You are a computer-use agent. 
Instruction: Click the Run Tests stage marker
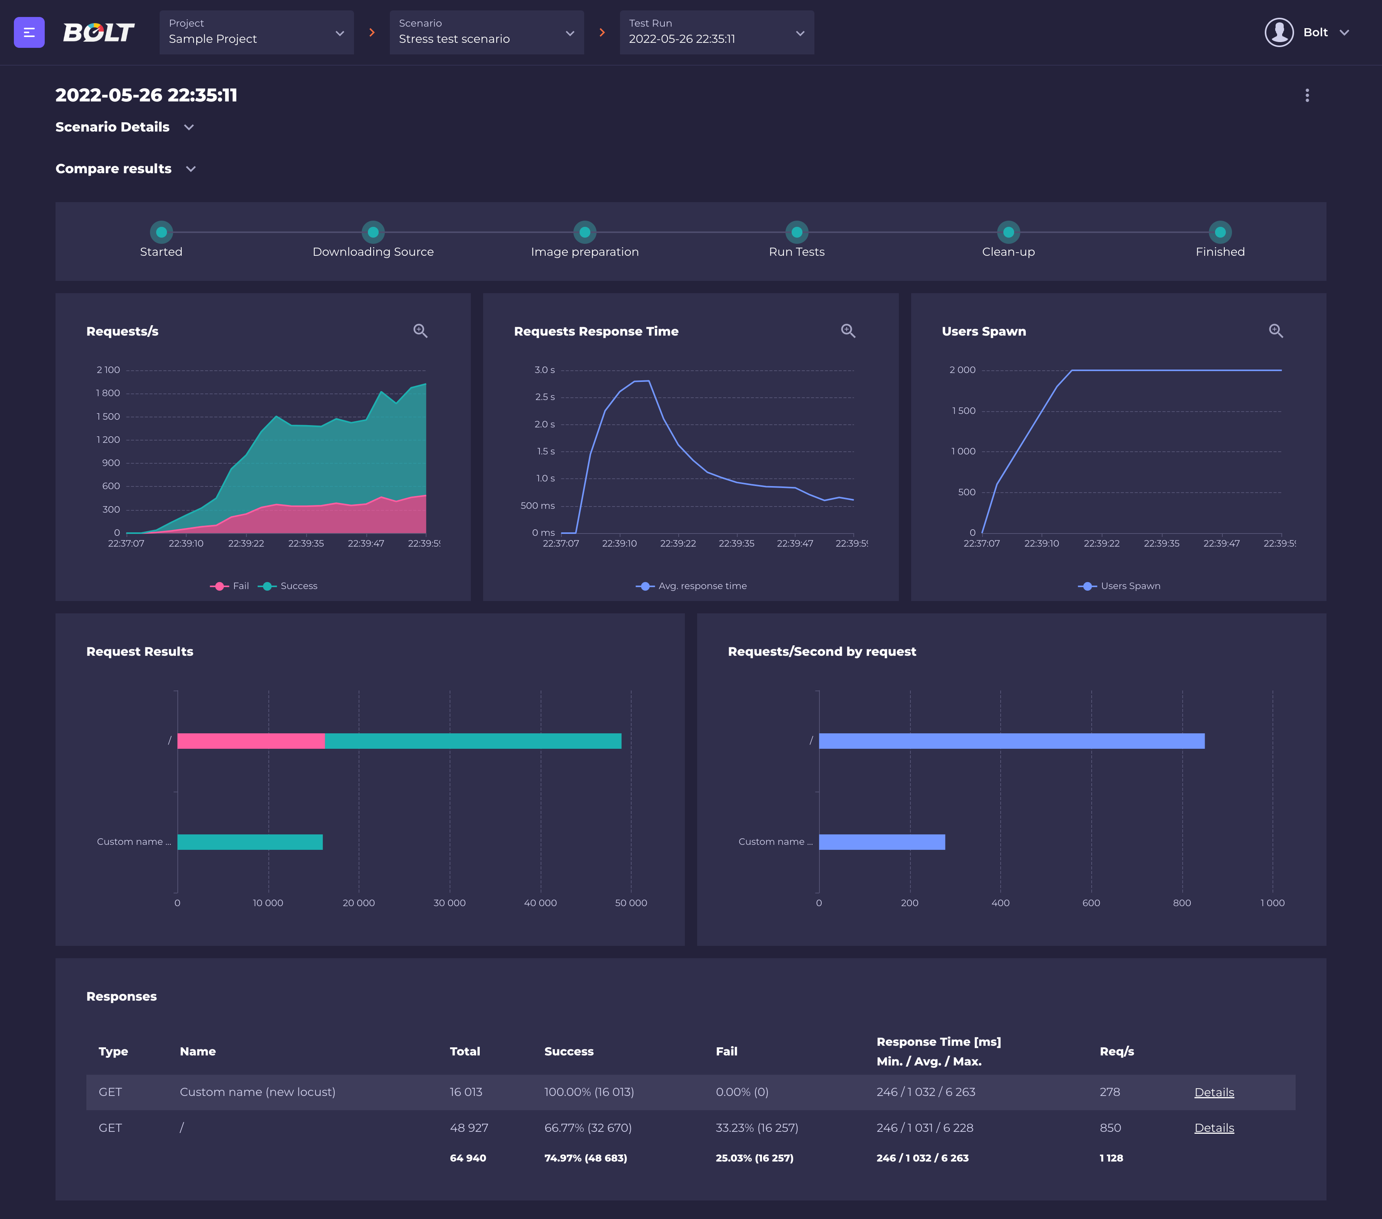797,233
